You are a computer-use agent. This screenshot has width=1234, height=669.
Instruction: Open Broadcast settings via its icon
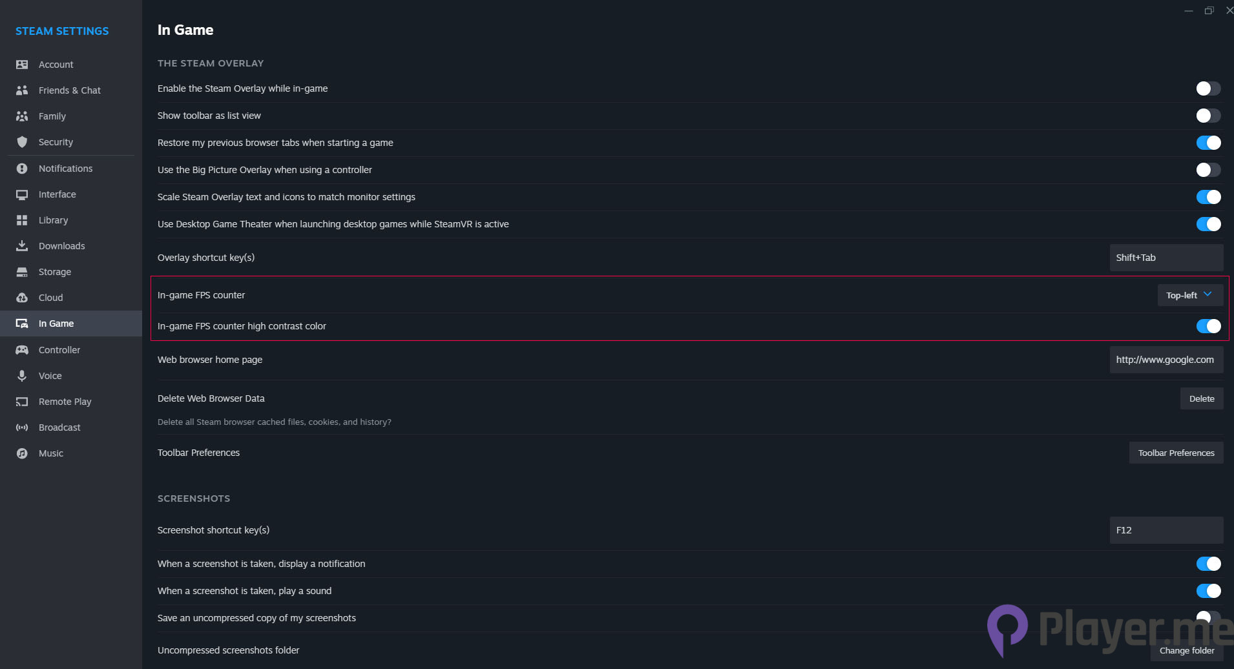(22, 427)
